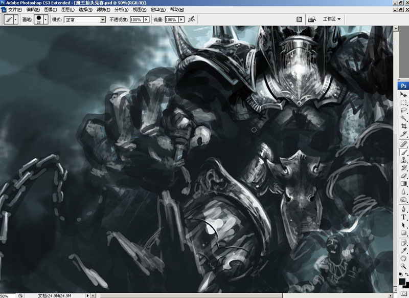Click the 文档:24.9M/24.9M status text
Image resolution: width=409 pixels, height=298 pixels.
(55, 295)
